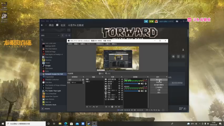
Task: Open OBS 视图(V) menu
Action: [83, 44]
